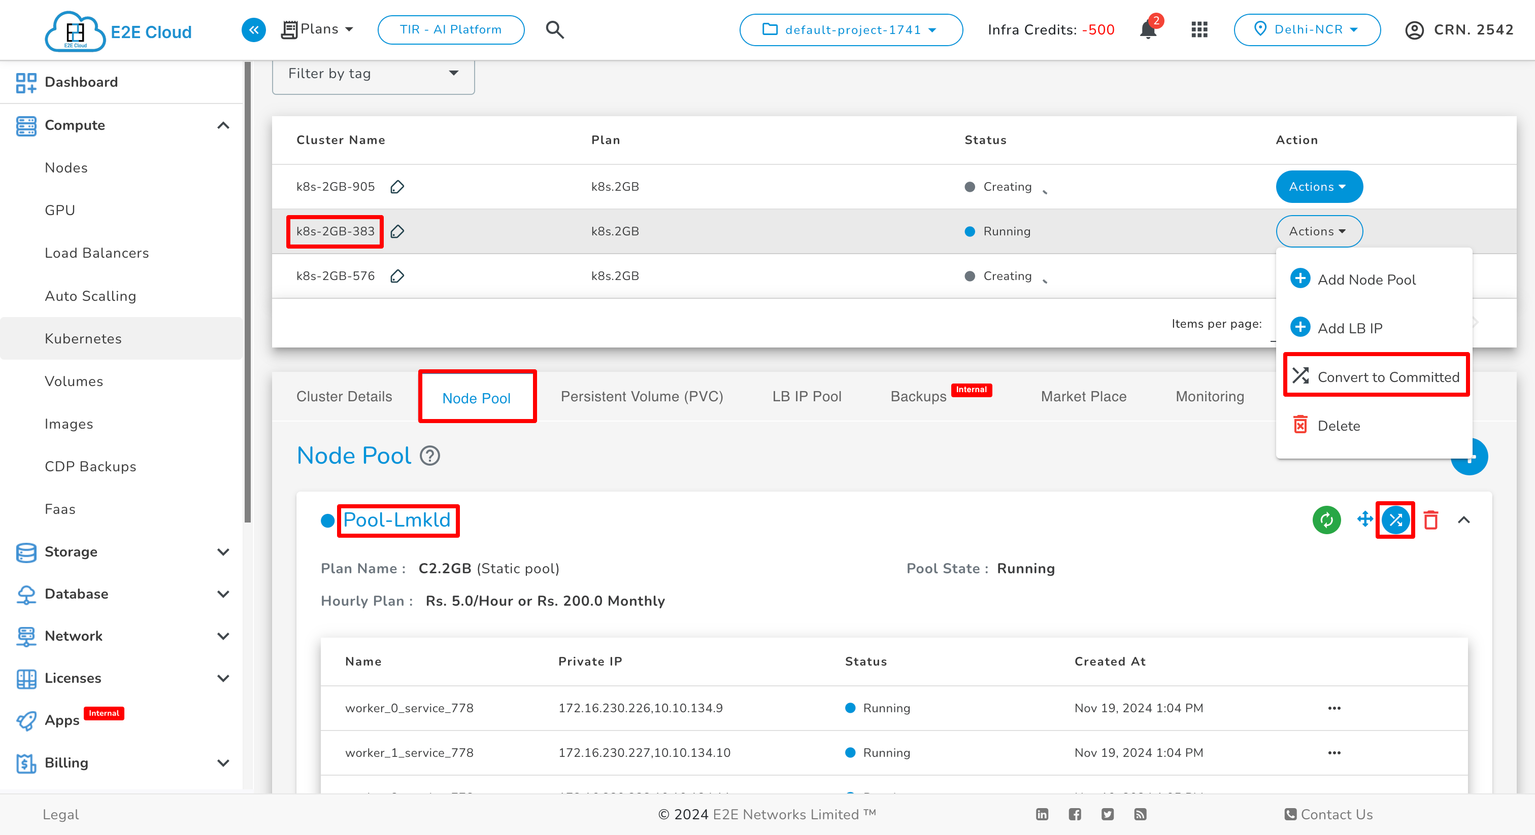Switch to Backups tab
1535x835 pixels.
tap(918, 397)
